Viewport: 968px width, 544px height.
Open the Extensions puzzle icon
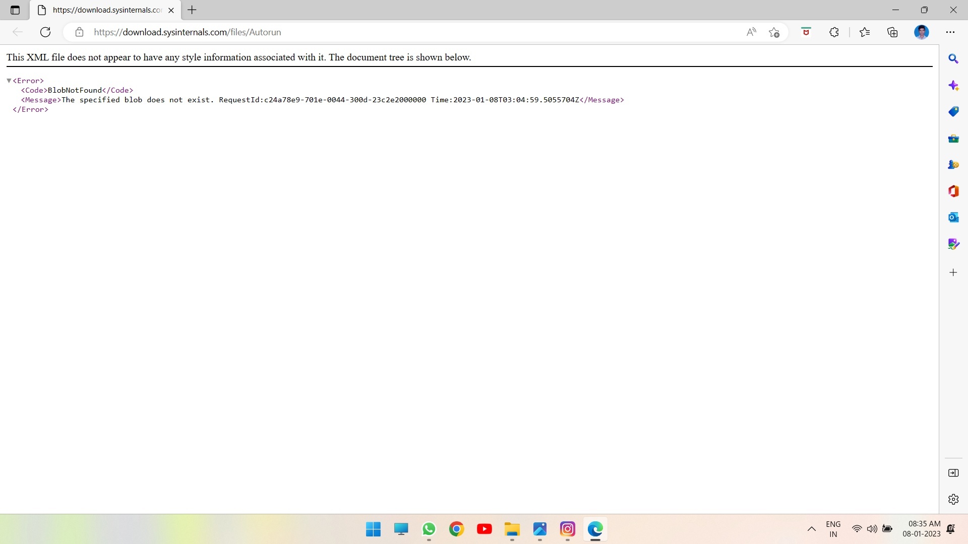click(x=834, y=32)
